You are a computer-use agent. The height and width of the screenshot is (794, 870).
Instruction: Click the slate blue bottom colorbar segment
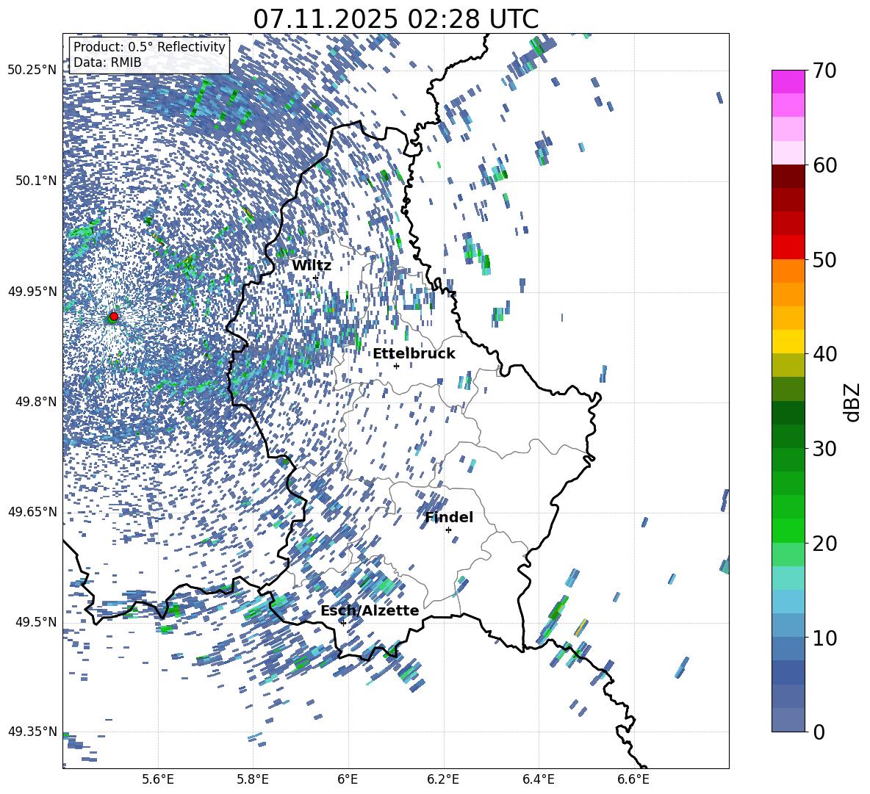[788, 720]
